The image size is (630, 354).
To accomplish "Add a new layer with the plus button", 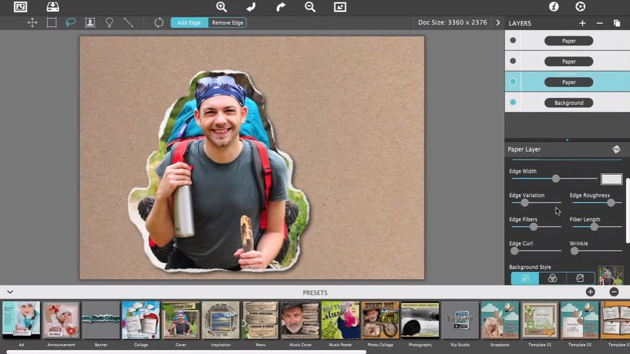I will [x=582, y=23].
